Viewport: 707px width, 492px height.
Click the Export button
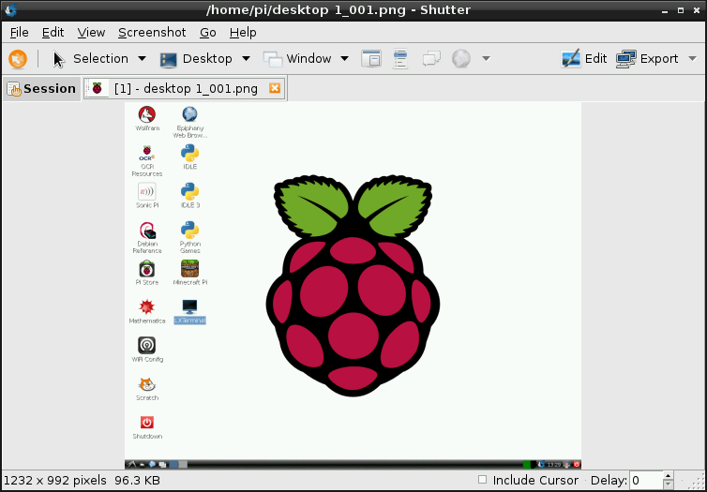648,59
